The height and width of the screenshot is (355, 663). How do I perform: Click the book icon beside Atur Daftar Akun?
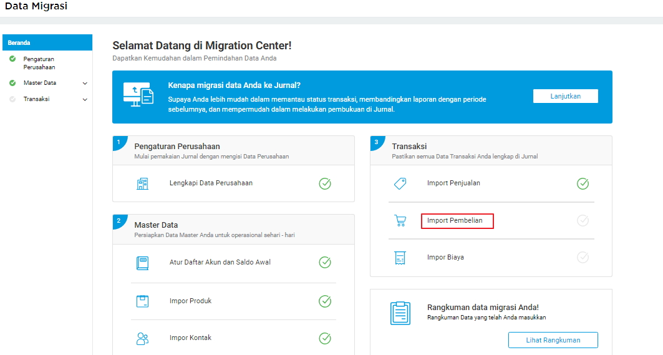(x=142, y=263)
